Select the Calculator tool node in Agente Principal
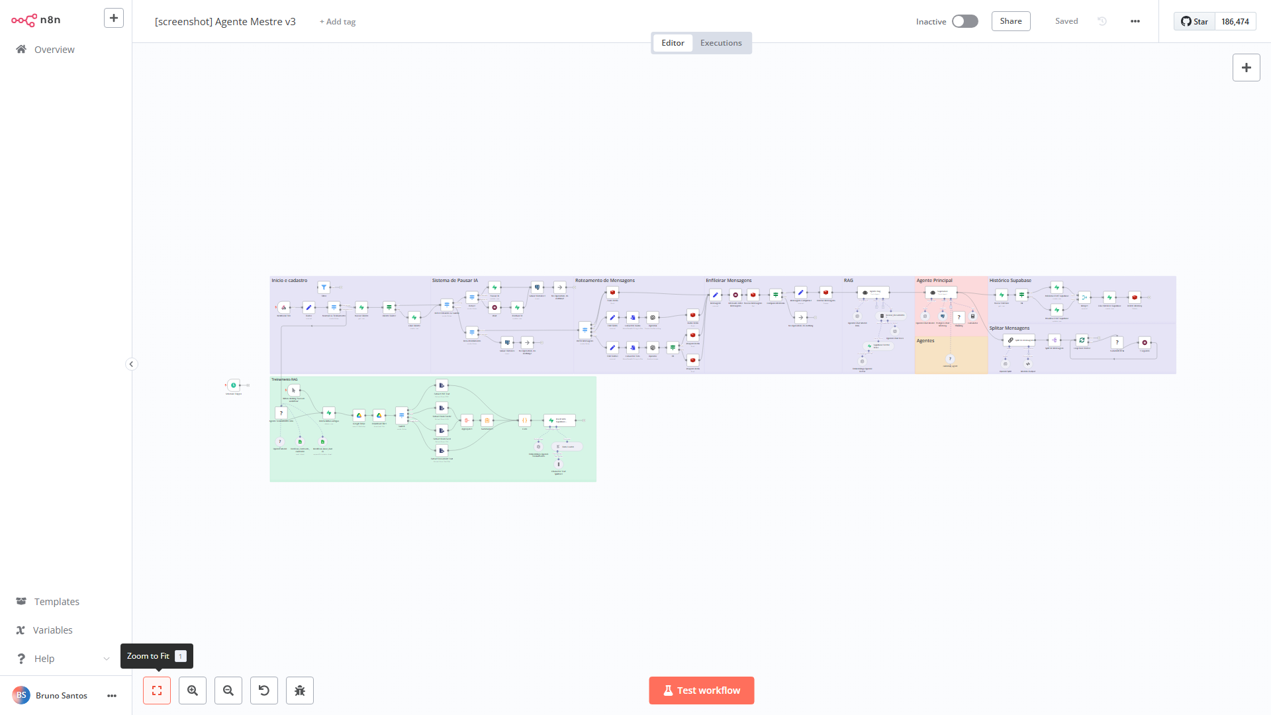 click(972, 316)
